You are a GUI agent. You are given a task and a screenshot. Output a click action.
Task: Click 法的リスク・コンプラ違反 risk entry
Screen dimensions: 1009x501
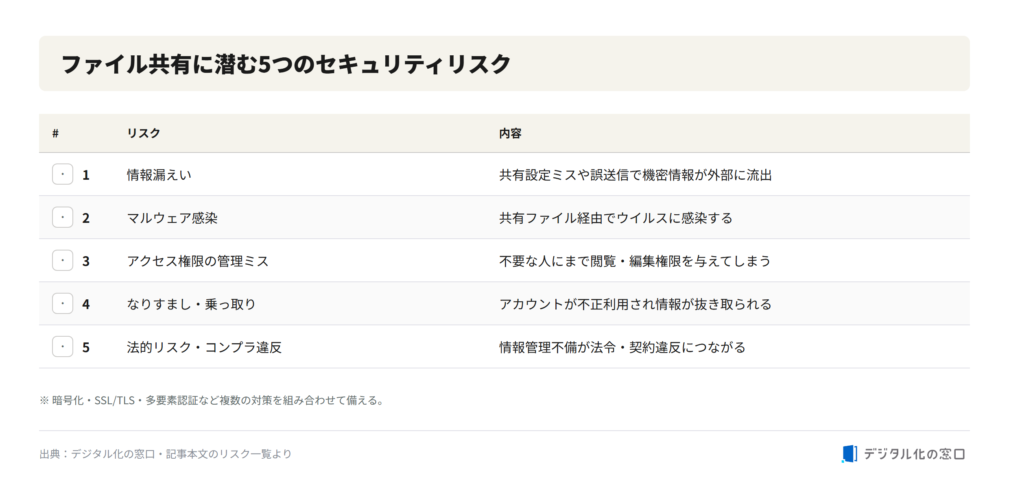pos(204,347)
